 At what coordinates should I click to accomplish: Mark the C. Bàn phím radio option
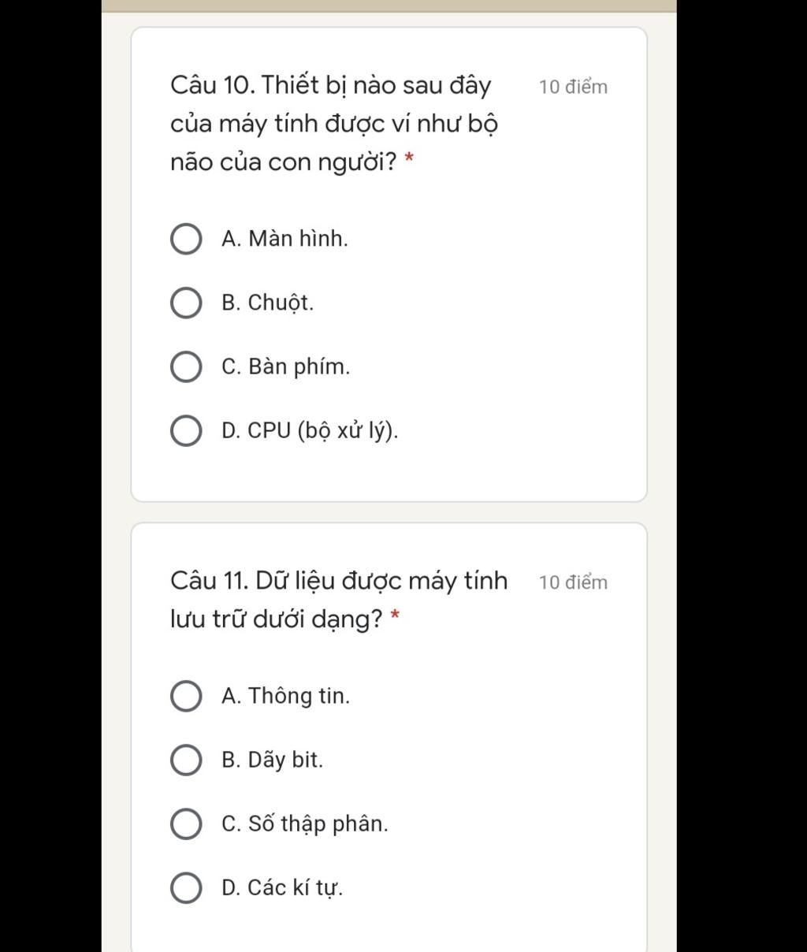(x=185, y=366)
